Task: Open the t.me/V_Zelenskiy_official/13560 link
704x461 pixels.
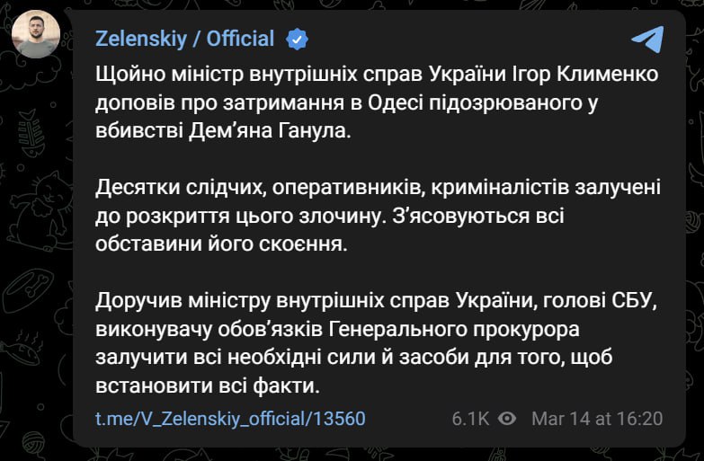Action: 229,419
